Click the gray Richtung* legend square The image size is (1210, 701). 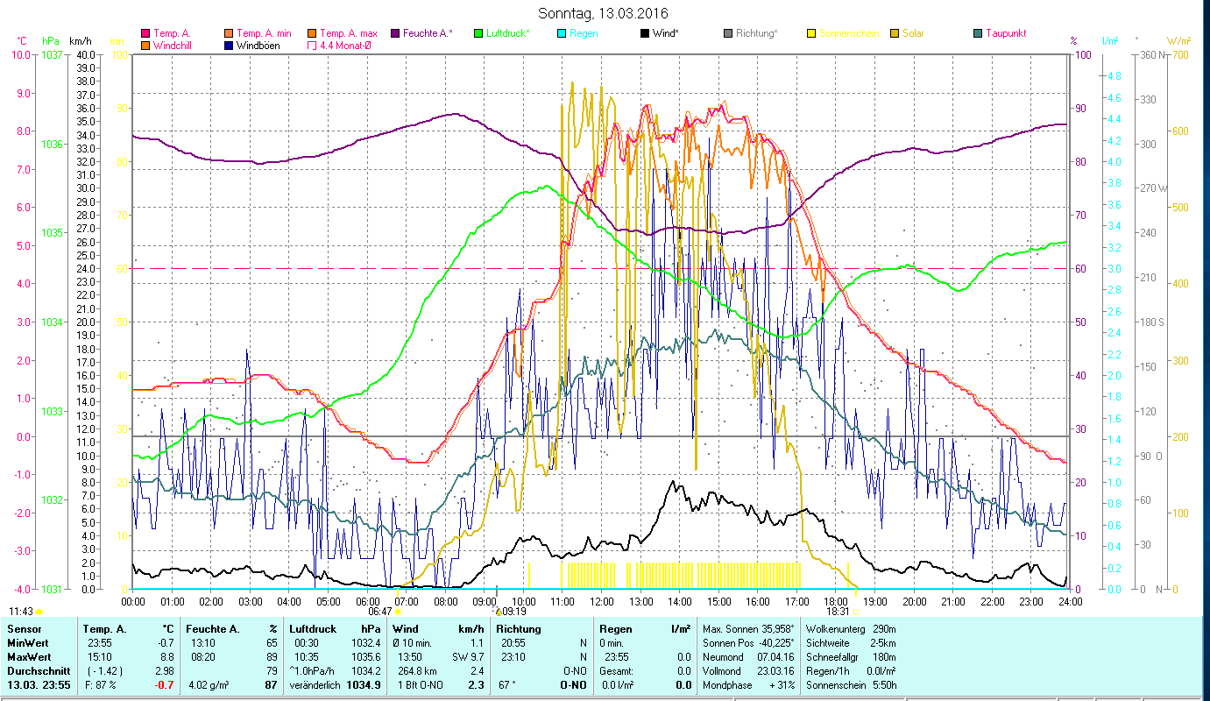727,34
